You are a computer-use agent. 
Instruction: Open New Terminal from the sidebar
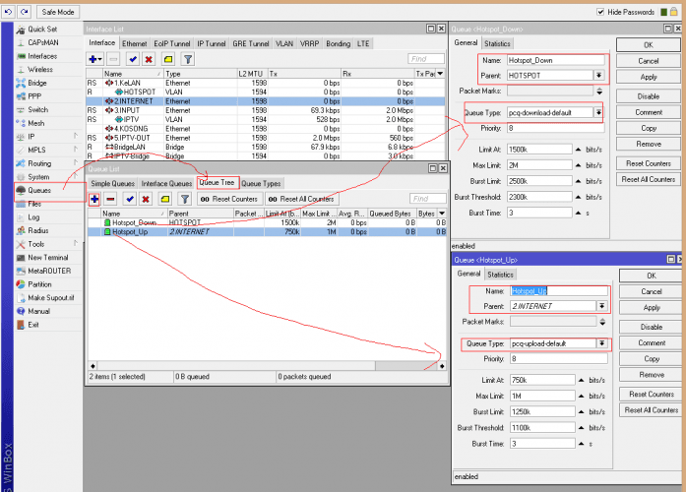[x=47, y=258]
